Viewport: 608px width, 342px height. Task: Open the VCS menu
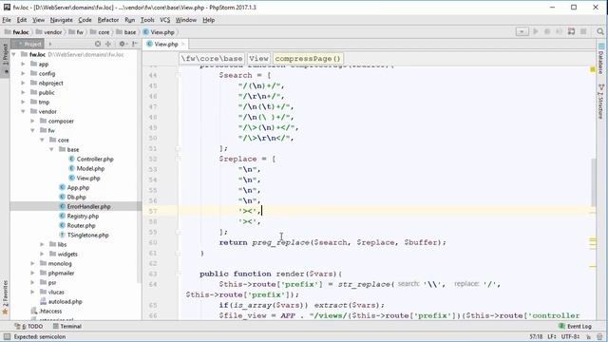165,20
